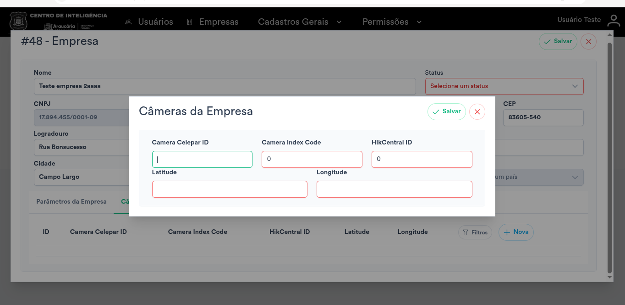Click the Centro de Inteligência crest logo
625x305 pixels.
point(18,21)
